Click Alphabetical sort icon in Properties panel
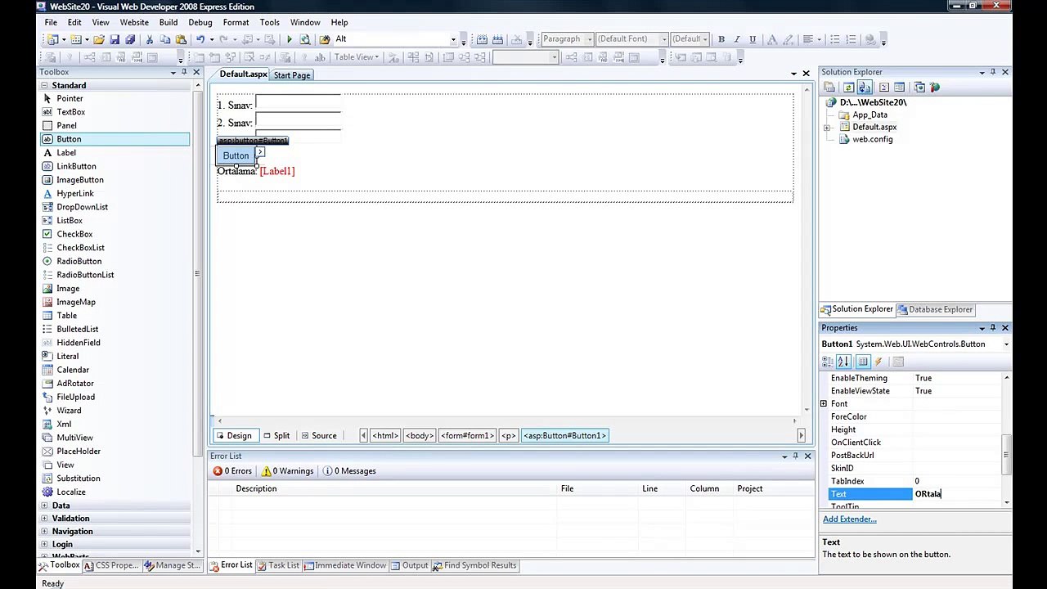 843,362
